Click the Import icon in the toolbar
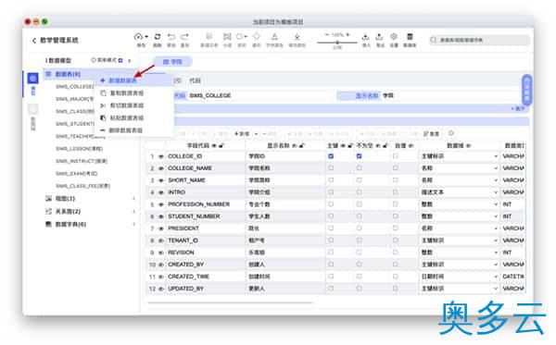556x345 pixels. [x=366, y=36]
